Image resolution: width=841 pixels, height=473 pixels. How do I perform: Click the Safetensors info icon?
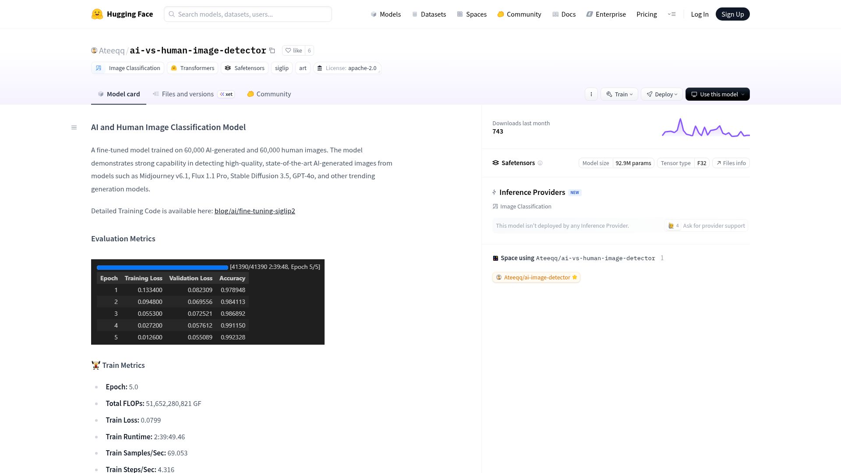pos(540,163)
